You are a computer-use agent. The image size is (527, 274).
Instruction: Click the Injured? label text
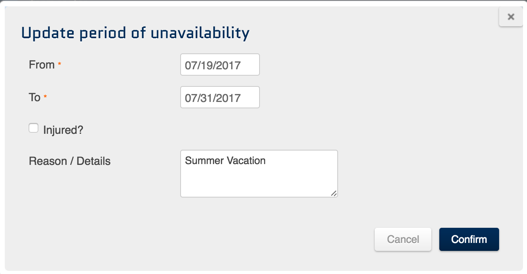click(63, 130)
